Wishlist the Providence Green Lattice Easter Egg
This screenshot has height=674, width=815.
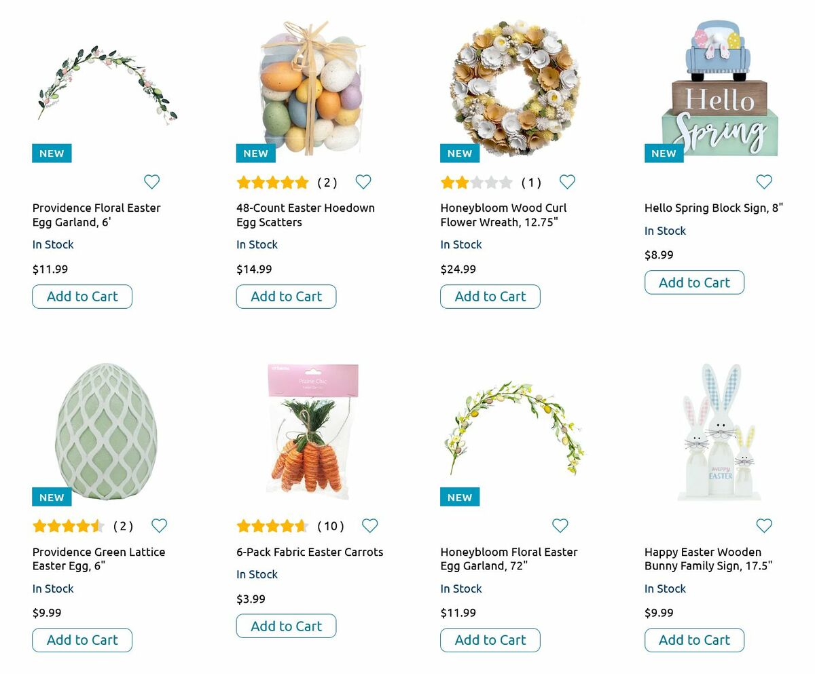[159, 526]
